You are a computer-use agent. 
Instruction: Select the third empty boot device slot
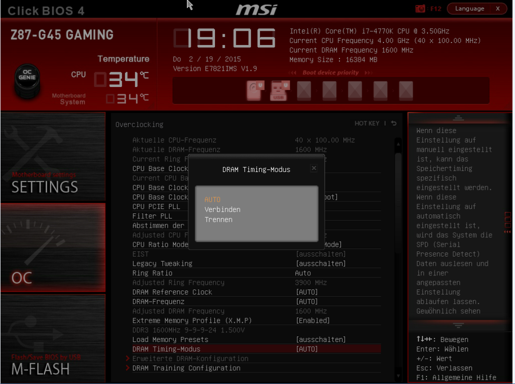coord(355,91)
